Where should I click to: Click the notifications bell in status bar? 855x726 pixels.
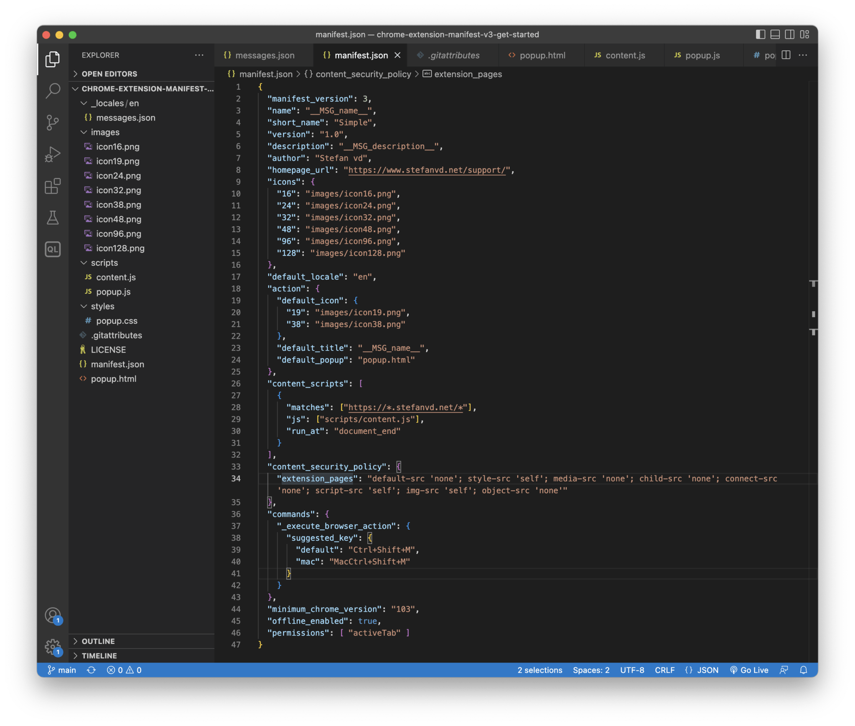(x=803, y=670)
